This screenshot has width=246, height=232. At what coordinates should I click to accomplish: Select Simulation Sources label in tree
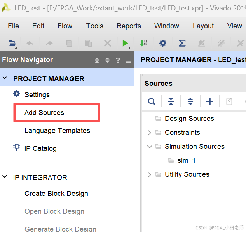[x=195, y=147]
